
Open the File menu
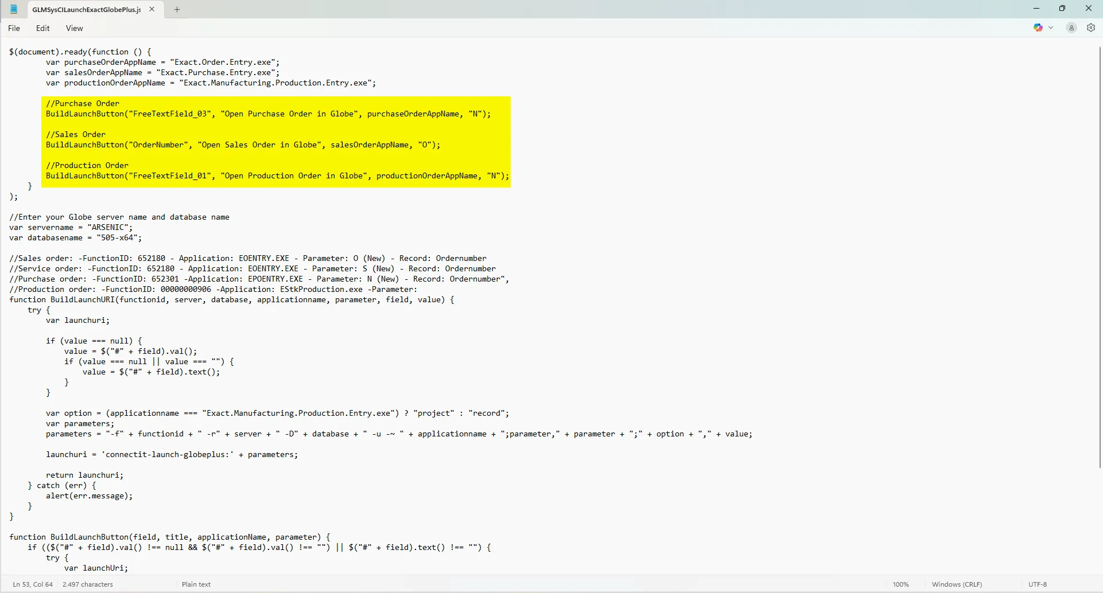tap(14, 28)
